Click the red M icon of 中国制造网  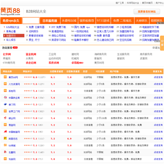point(5,132)
